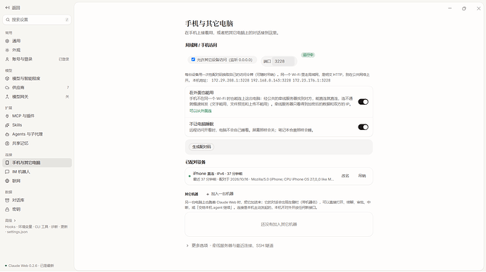Open Skills via its puzzle icon

(x=7, y=125)
